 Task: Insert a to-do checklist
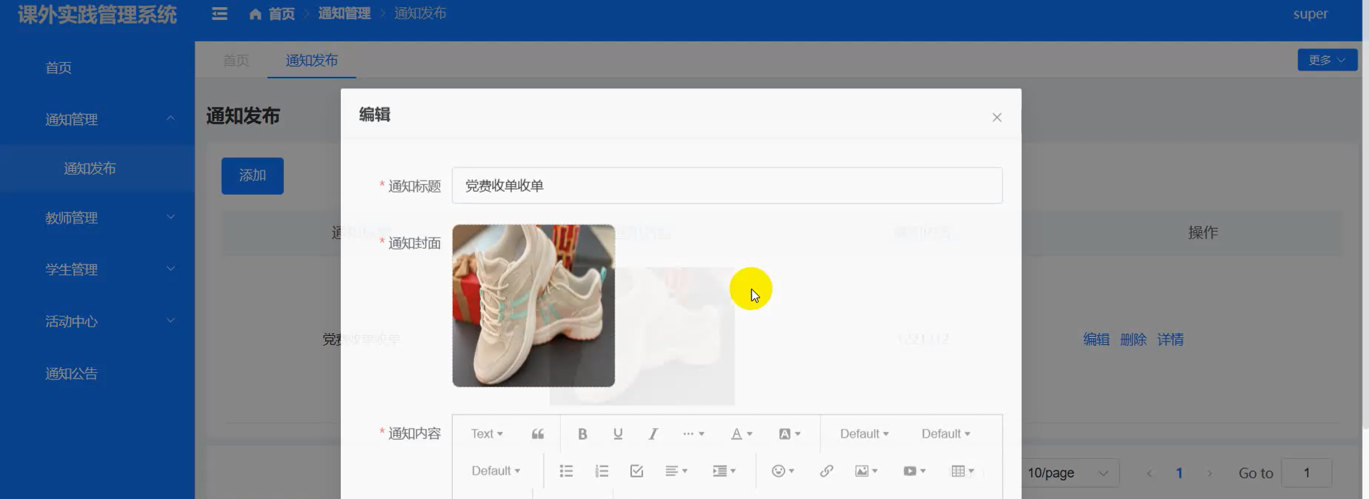coord(637,470)
